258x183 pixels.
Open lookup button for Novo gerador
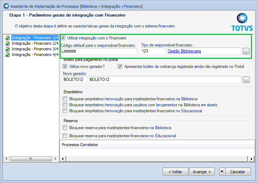pos(246,80)
